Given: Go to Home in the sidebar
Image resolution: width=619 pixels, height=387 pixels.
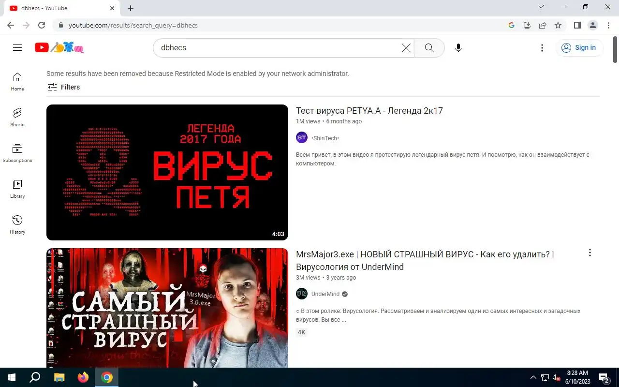Looking at the screenshot, I should (17, 81).
